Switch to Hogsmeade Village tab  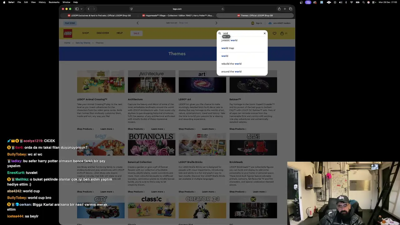(x=177, y=15)
